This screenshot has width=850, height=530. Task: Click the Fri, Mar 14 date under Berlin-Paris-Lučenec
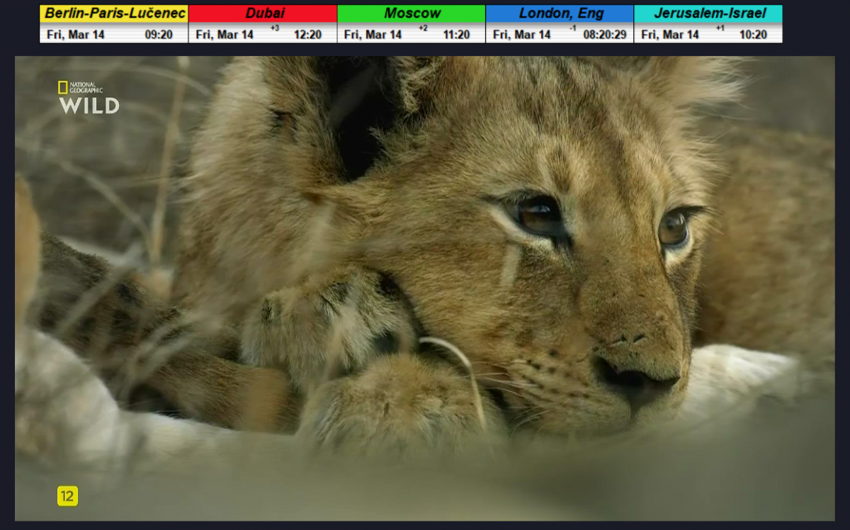pyautogui.click(x=76, y=35)
